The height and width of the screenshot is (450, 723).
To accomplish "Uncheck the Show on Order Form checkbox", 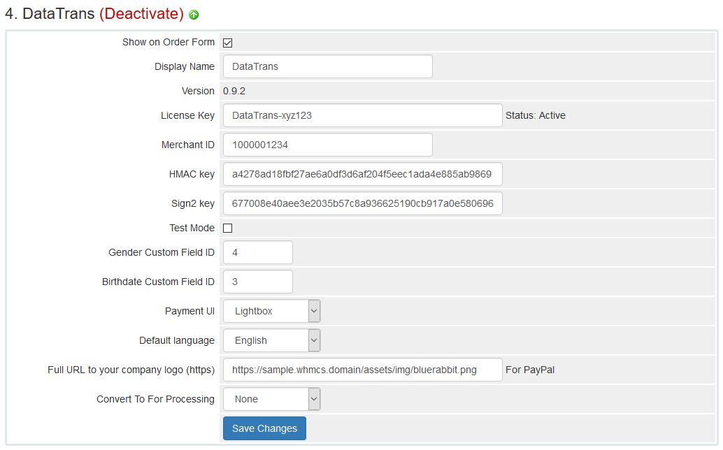I will (227, 43).
